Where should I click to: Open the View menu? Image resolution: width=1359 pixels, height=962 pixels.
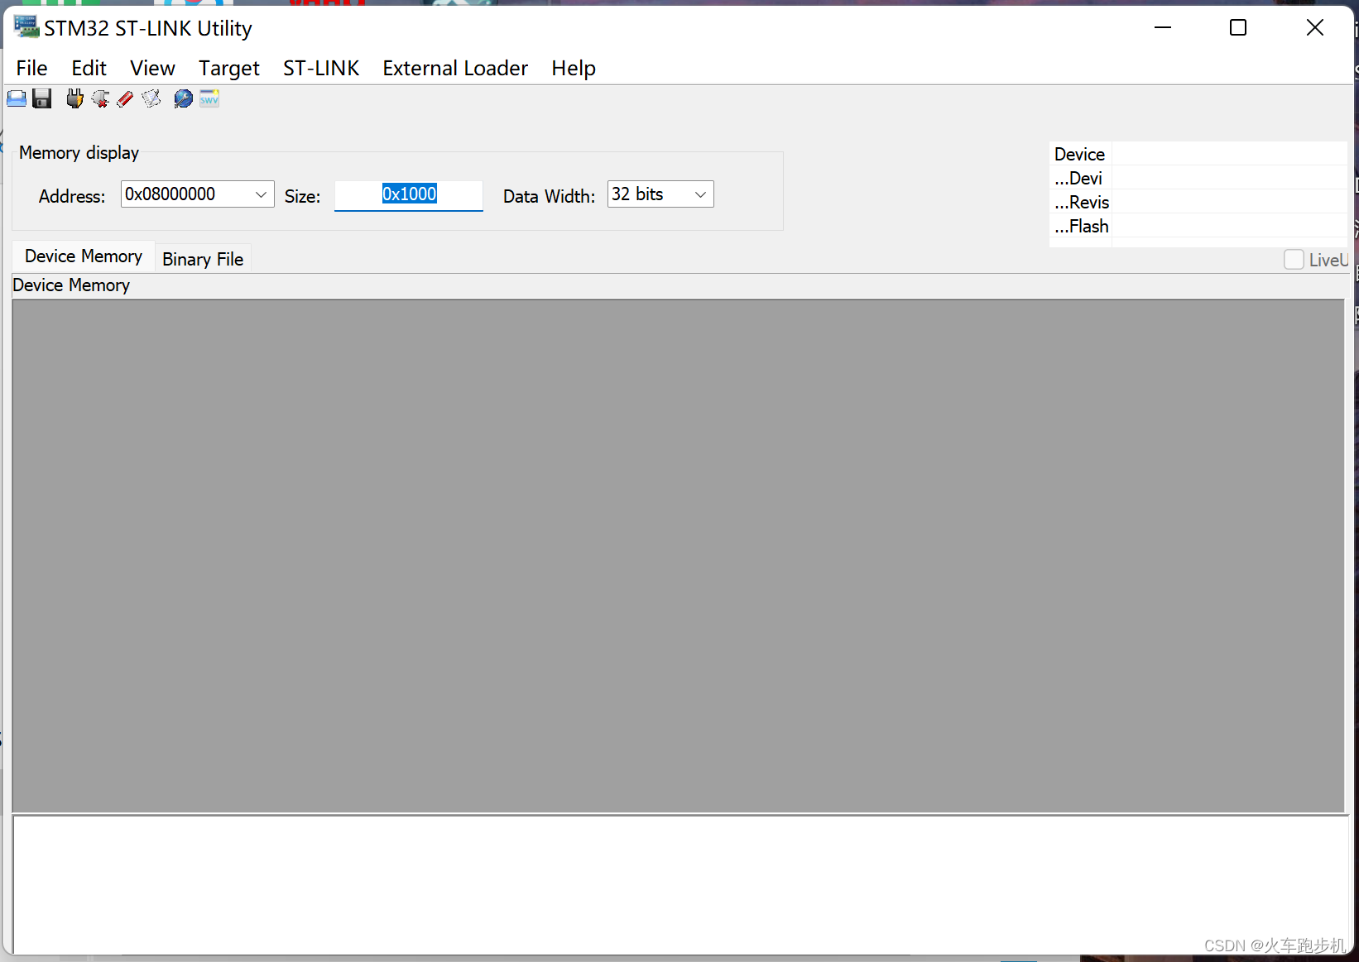(x=152, y=68)
